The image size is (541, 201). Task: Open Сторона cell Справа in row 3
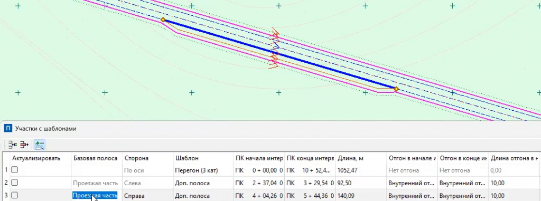148,196
